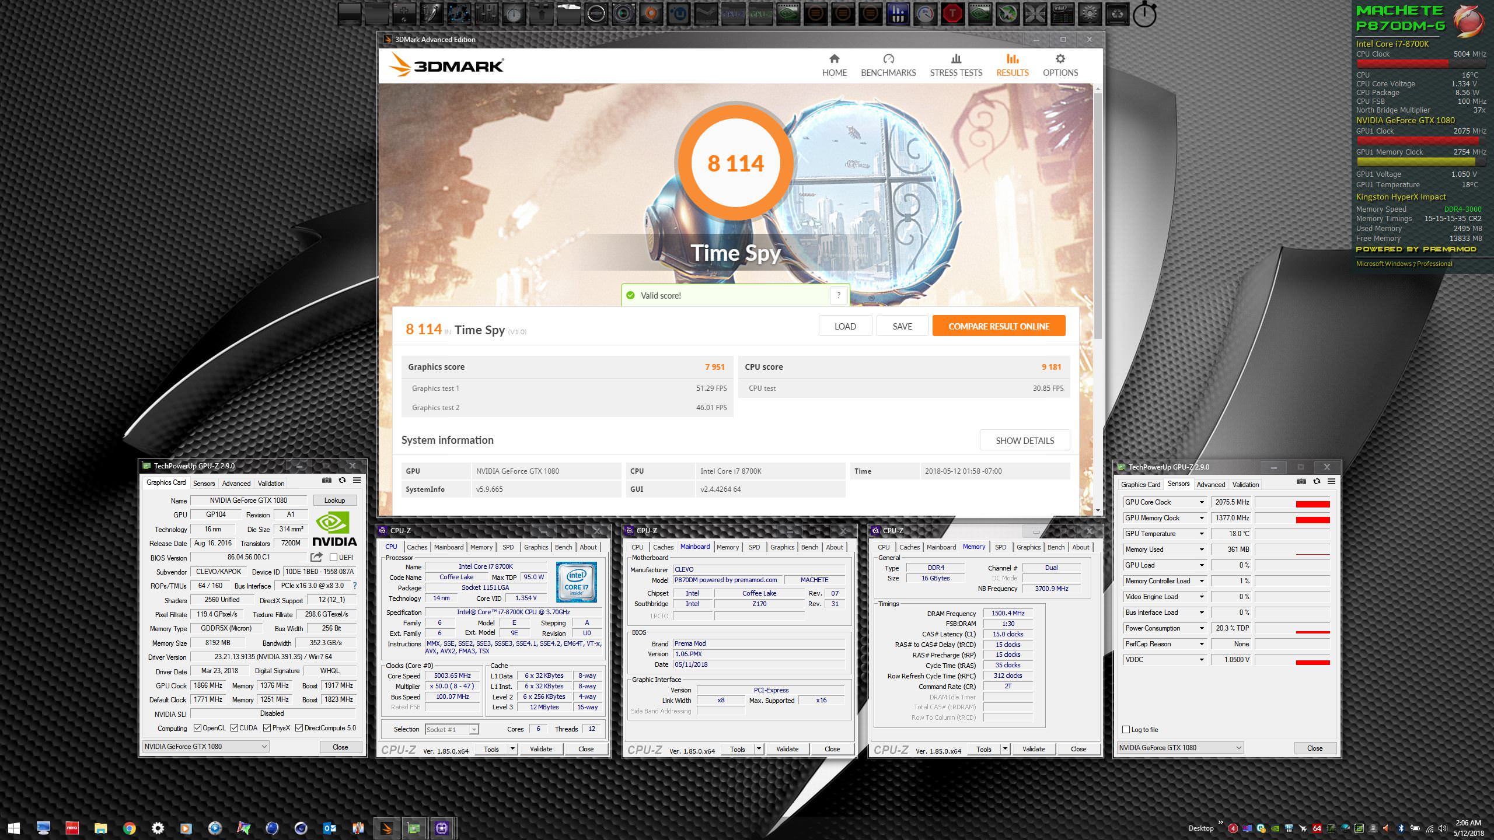The width and height of the screenshot is (1494, 840).
Task: Open the SPD tab in the Memory CPU-Z window
Action: (x=1000, y=547)
